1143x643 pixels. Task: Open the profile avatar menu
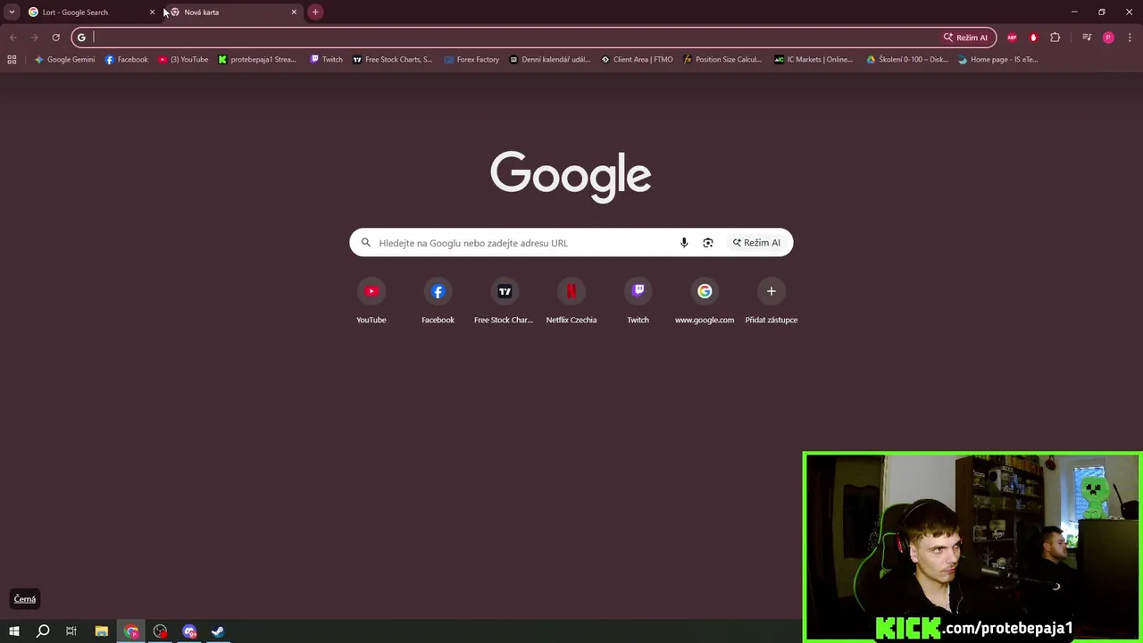click(1108, 38)
